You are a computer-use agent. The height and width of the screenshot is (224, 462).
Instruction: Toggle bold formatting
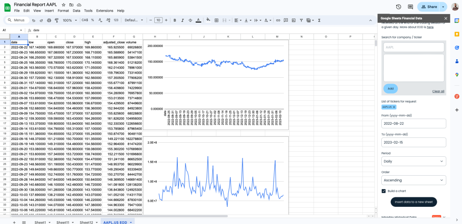(175, 20)
